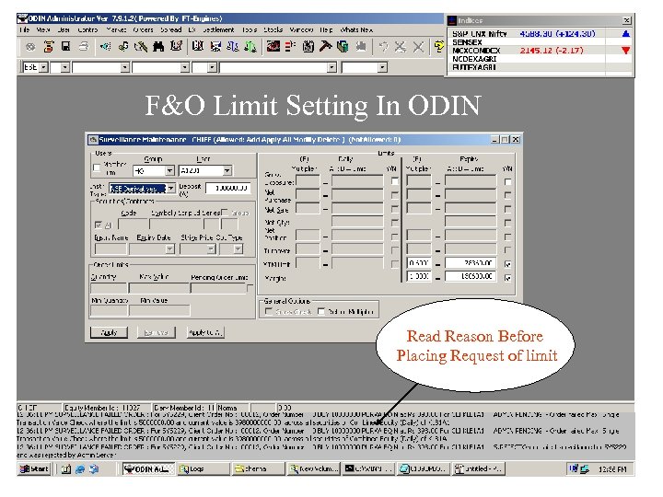
Task: Open the Expiry Date dropdown
Action: click(169, 248)
